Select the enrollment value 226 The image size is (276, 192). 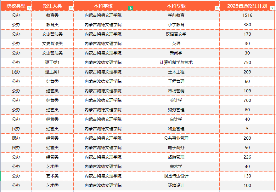coord(247,157)
